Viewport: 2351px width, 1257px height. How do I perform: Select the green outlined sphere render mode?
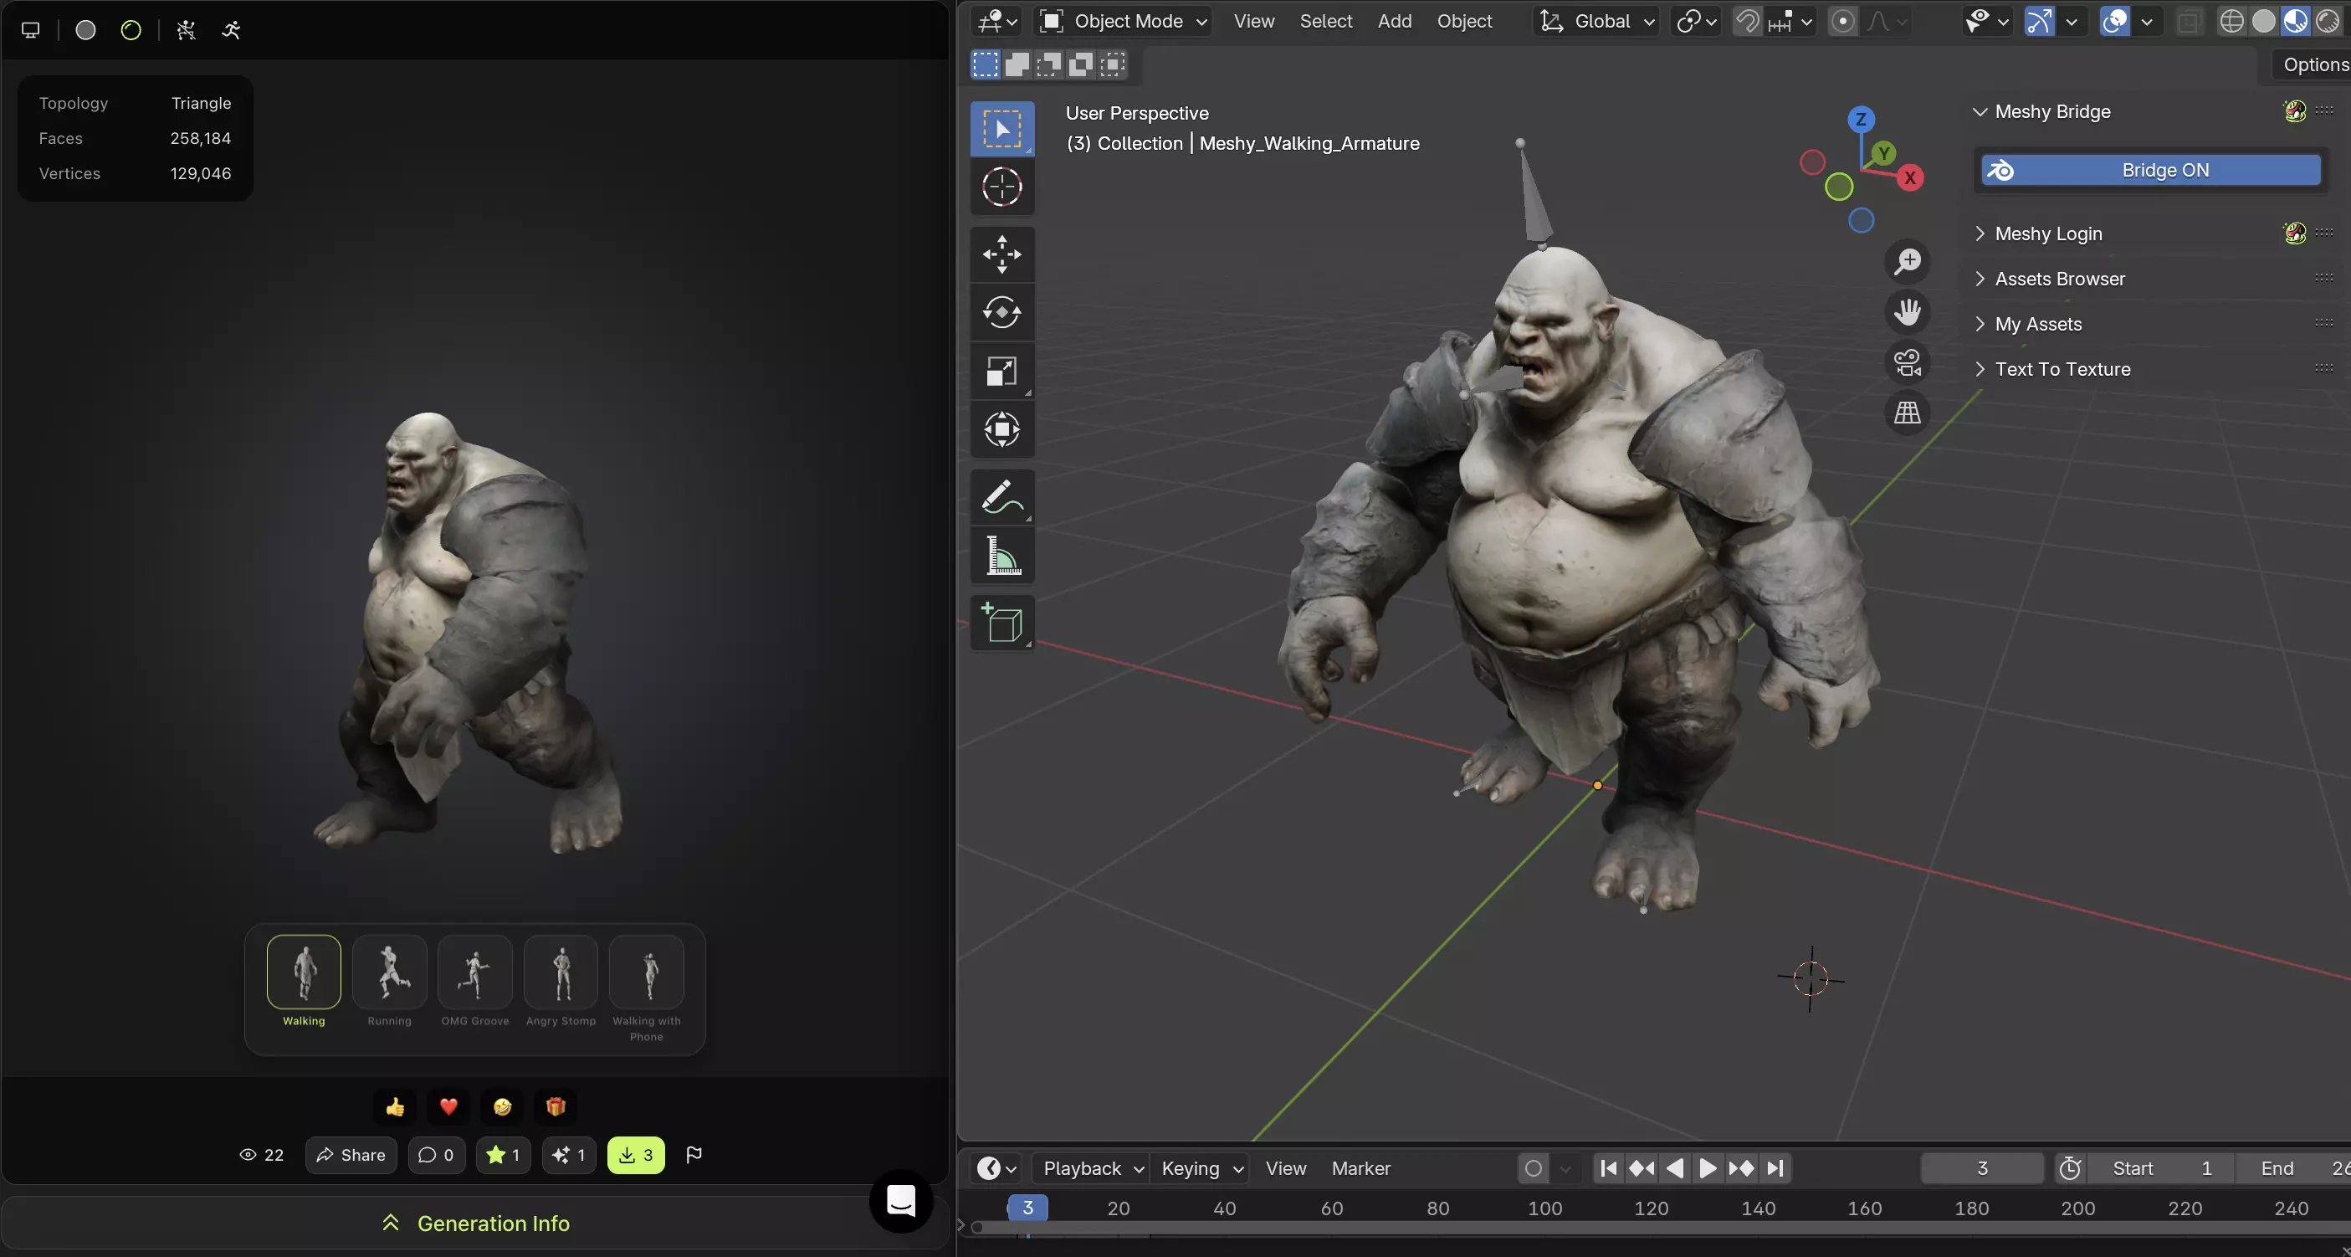[131, 30]
